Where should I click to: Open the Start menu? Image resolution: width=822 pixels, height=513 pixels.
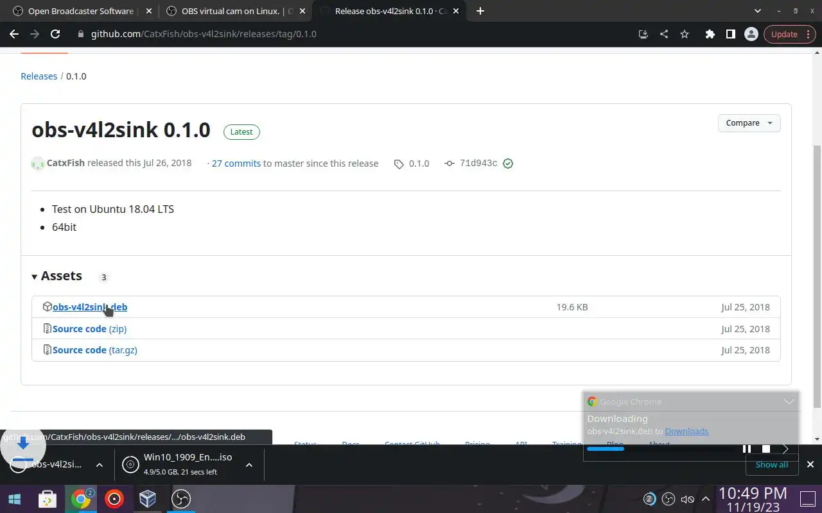(15, 499)
